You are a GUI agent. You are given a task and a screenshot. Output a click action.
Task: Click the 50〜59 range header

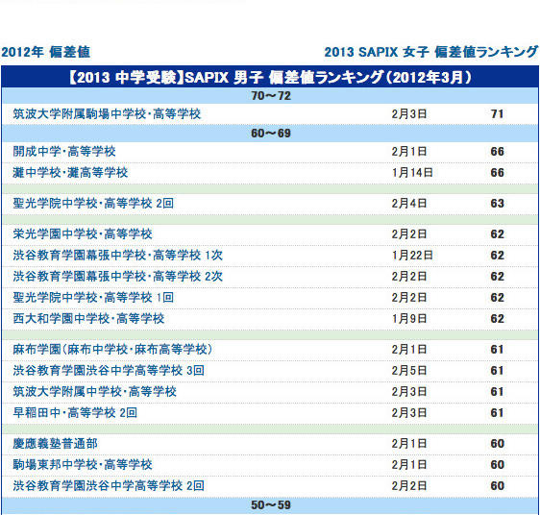point(271,505)
